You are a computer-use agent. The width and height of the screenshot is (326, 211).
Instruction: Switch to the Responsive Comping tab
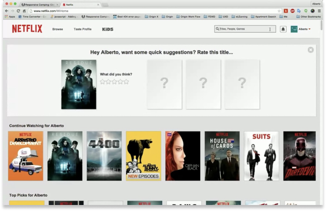(x=39, y=5)
